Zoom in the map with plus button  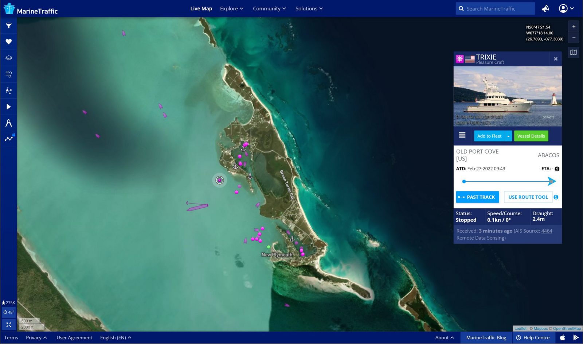[x=574, y=26]
